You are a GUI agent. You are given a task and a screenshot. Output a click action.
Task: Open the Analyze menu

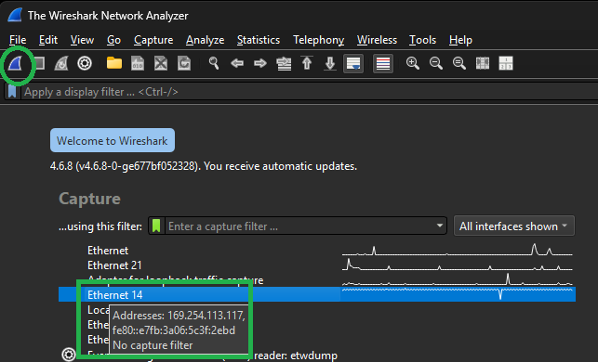(205, 40)
